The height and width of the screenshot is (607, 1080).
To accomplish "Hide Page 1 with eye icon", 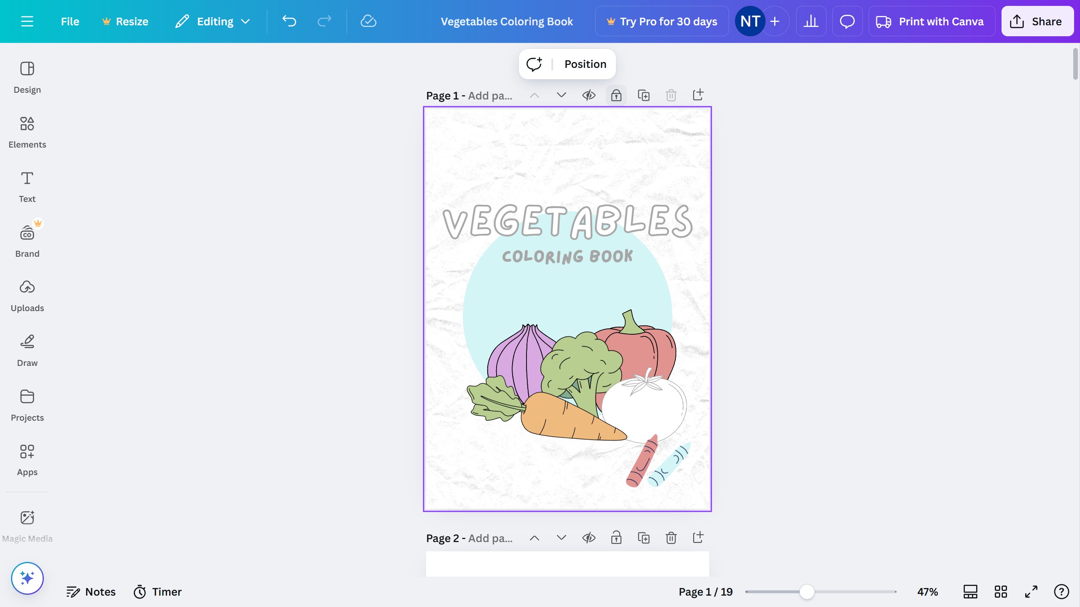I will pyautogui.click(x=589, y=95).
